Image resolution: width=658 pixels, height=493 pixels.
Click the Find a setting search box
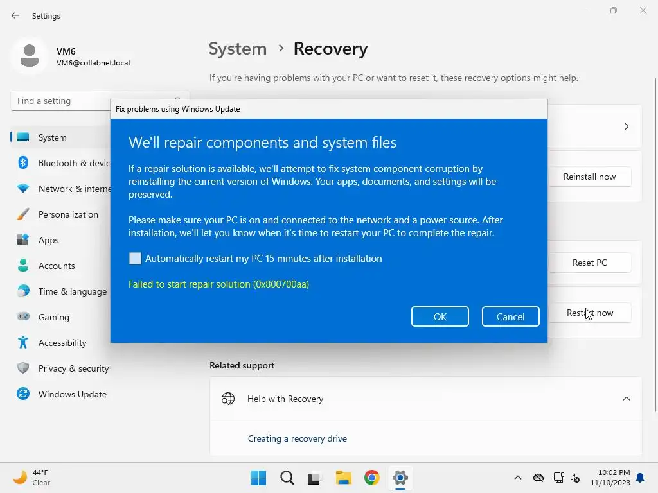point(100,101)
